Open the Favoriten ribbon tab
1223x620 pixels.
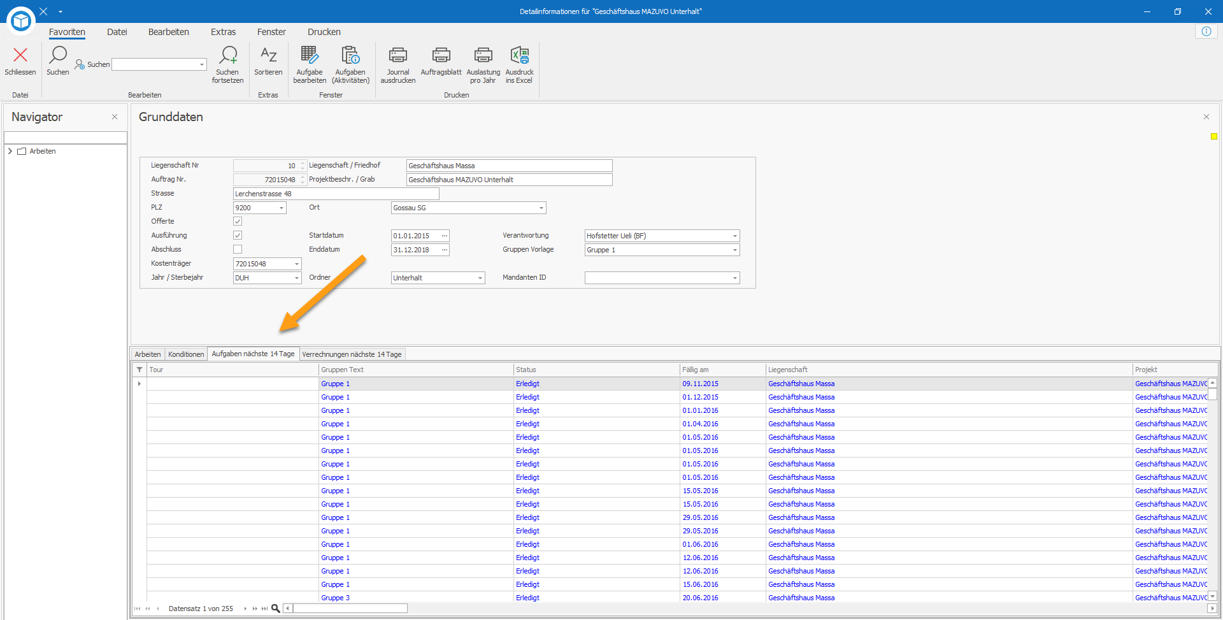tap(67, 32)
